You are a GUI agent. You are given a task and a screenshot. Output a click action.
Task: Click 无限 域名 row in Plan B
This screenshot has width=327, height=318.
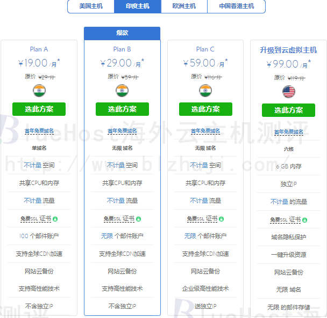click(122, 148)
